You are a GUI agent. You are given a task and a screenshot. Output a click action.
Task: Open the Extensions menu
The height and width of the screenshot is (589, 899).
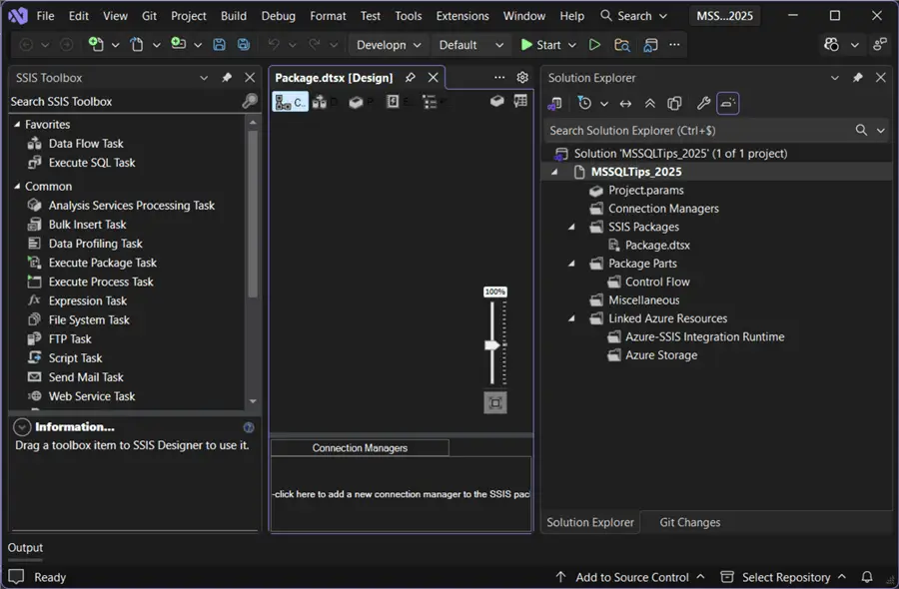click(462, 16)
